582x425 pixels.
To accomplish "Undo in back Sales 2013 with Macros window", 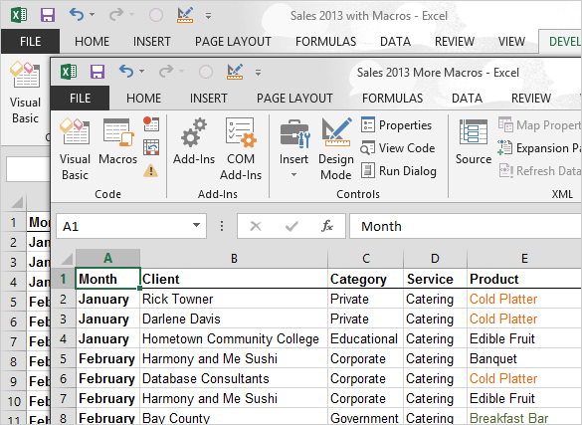I will [77, 15].
